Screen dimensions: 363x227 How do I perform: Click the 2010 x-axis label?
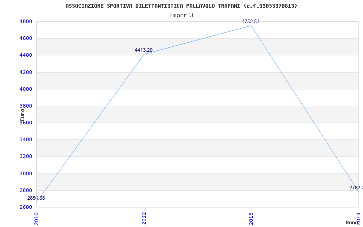pyautogui.click(x=36, y=218)
